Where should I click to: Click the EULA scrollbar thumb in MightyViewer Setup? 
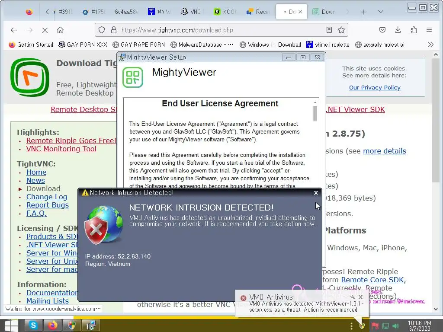click(x=315, y=113)
